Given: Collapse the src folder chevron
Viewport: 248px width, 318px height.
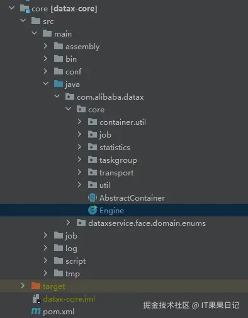Looking at the screenshot, I should point(23,20).
